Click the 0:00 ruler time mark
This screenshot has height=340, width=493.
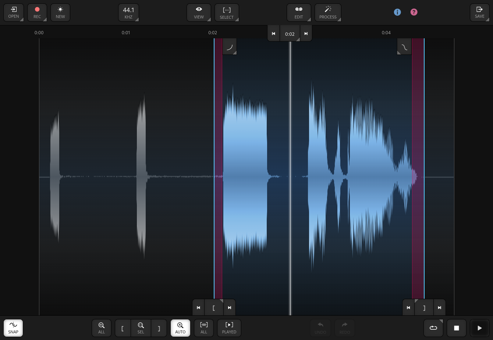coord(39,33)
